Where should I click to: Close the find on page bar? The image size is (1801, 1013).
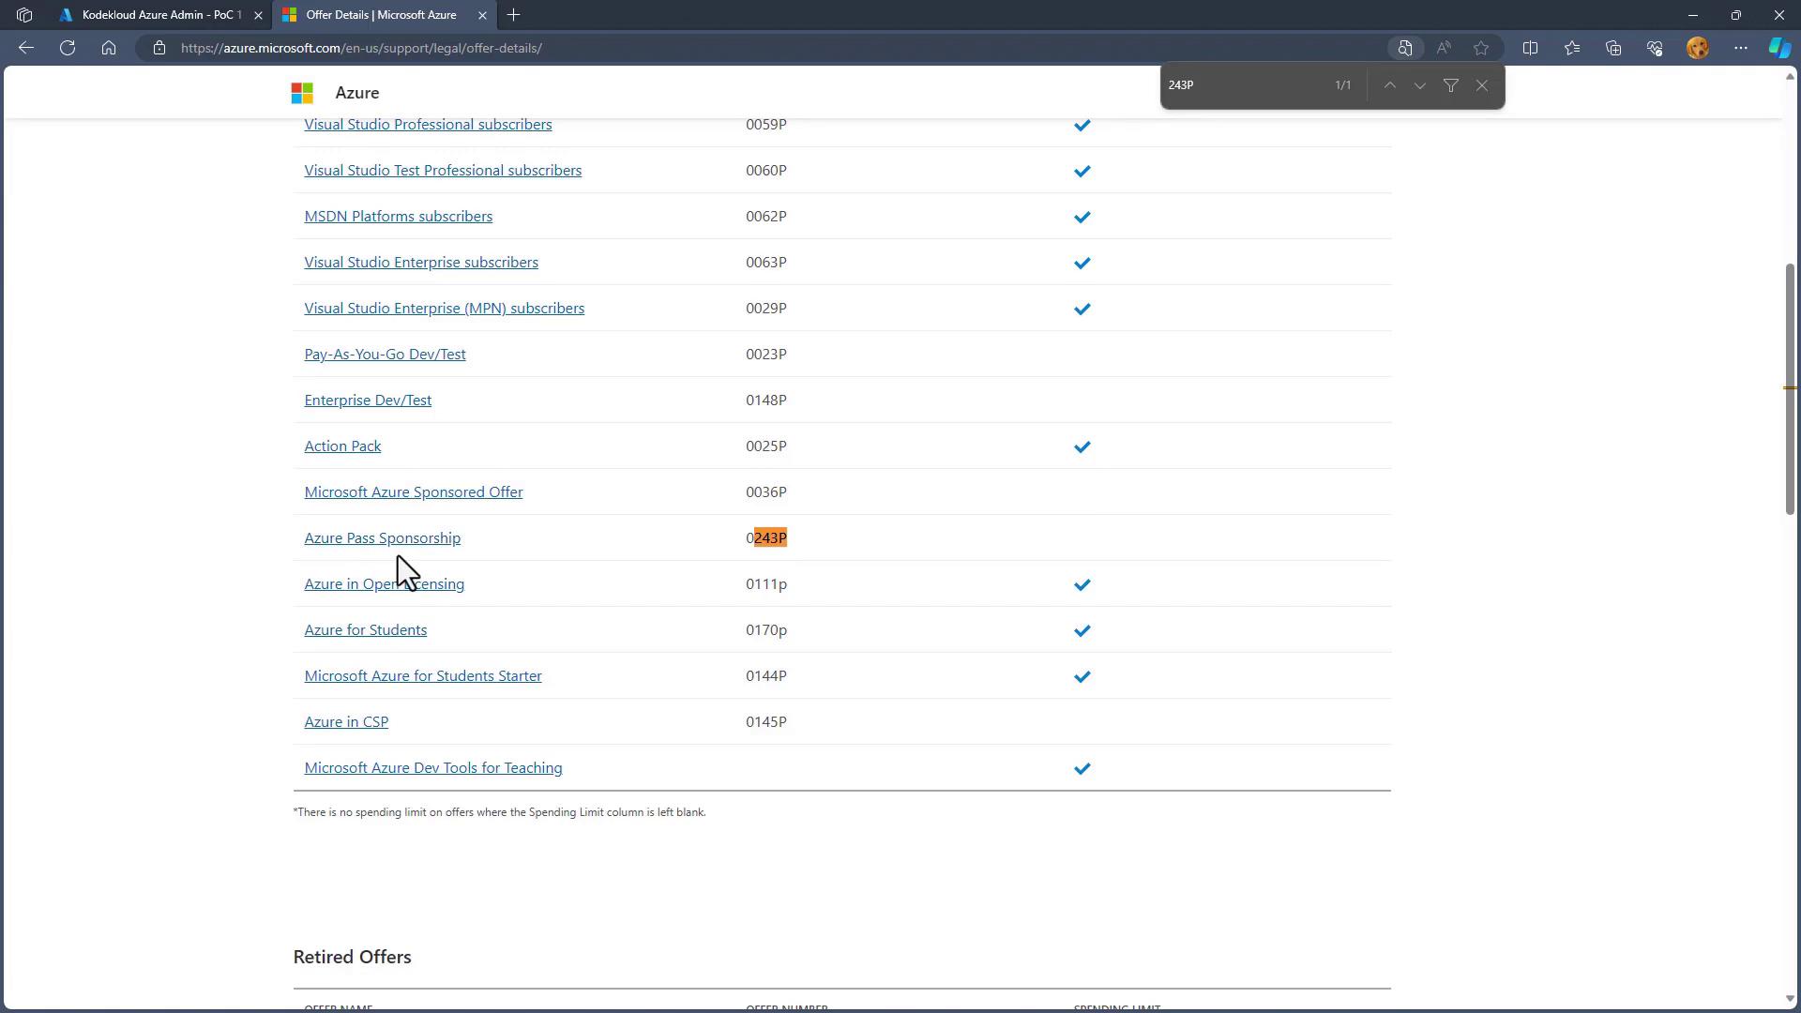[x=1482, y=85]
